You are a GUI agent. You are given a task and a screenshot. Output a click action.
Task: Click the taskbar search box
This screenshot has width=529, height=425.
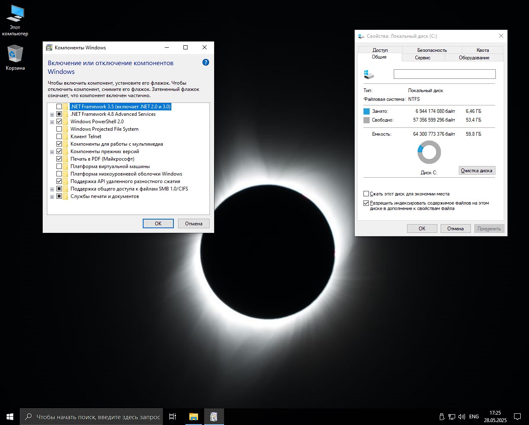pos(91,417)
